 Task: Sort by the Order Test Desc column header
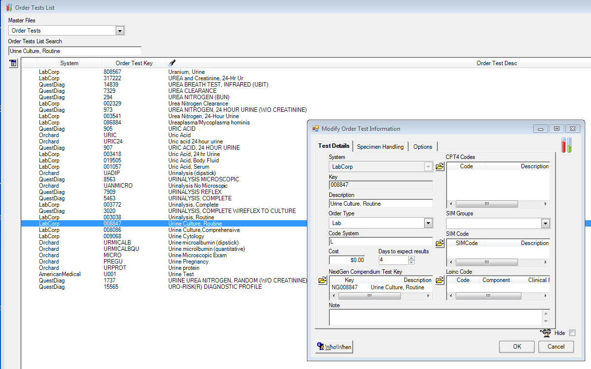497,63
